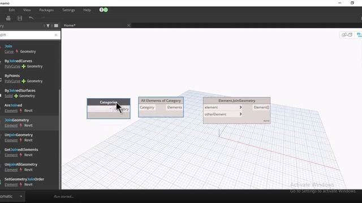This screenshot has width=362, height=203.
Task: Click the All Elements of Category node header
Action: point(161,100)
